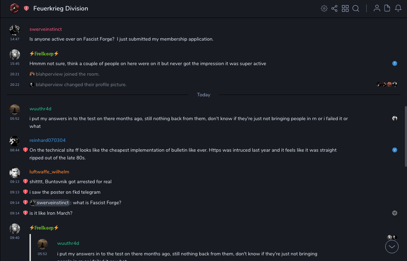Screen dimensions: 407x261
Task: Open the files panel icon
Action: pos(387,8)
